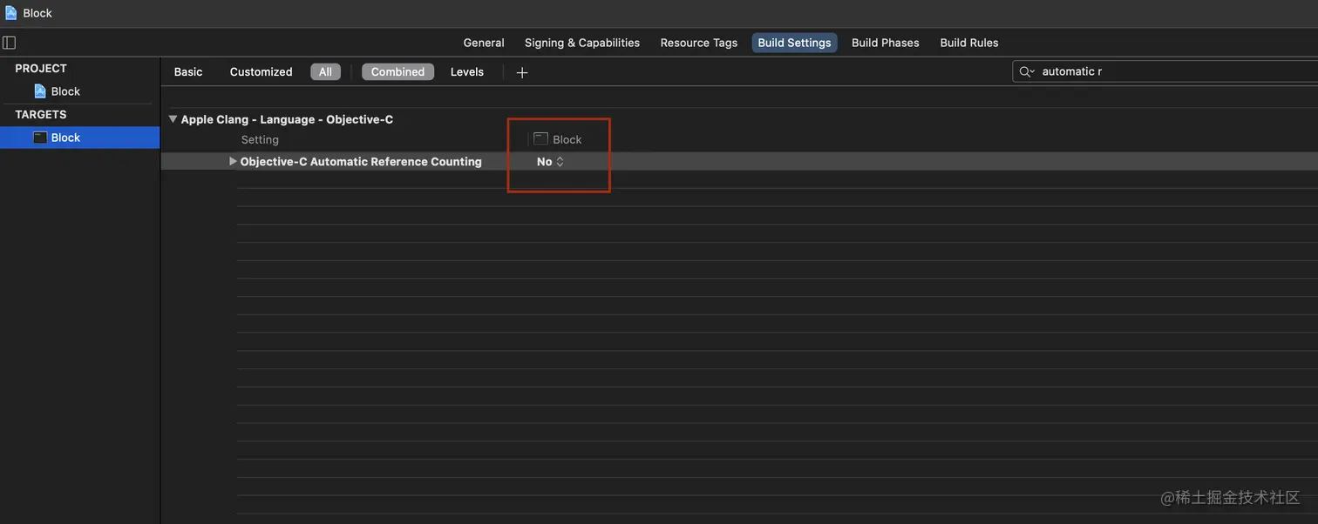Switch to Levels view mode
1318x524 pixels.
tap(467, 72)
